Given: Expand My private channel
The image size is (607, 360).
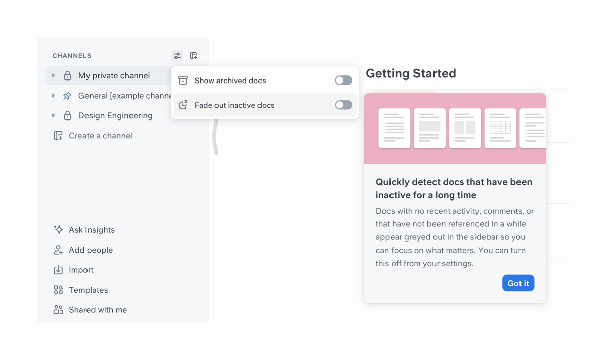Looking at the screenshot, I should pos(54,75).
